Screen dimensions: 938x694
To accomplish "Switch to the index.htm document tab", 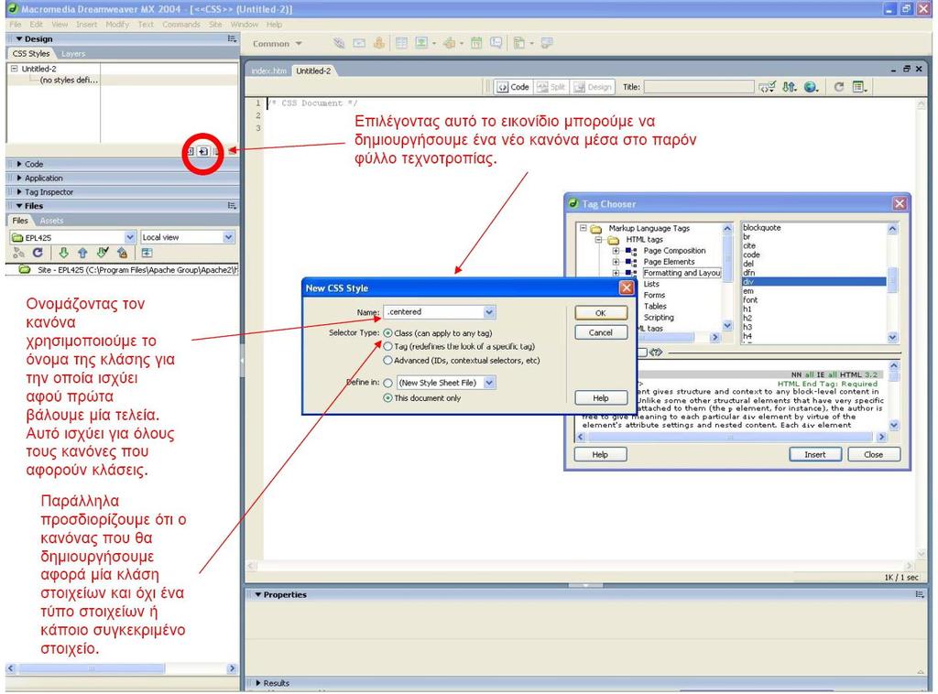I will (x=268, y=71).
